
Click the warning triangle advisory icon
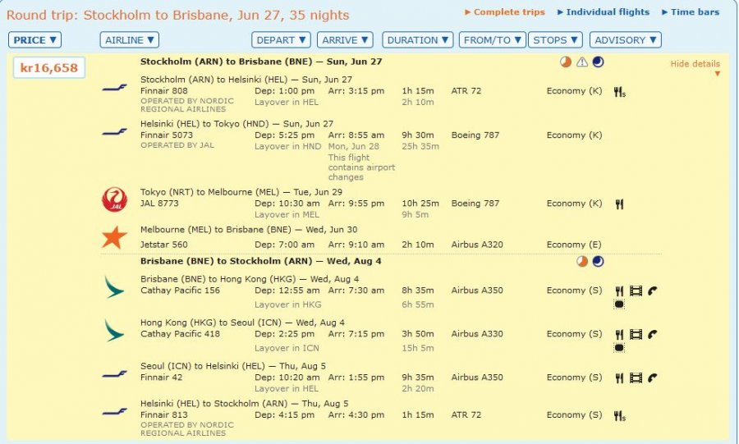[582, 62]
